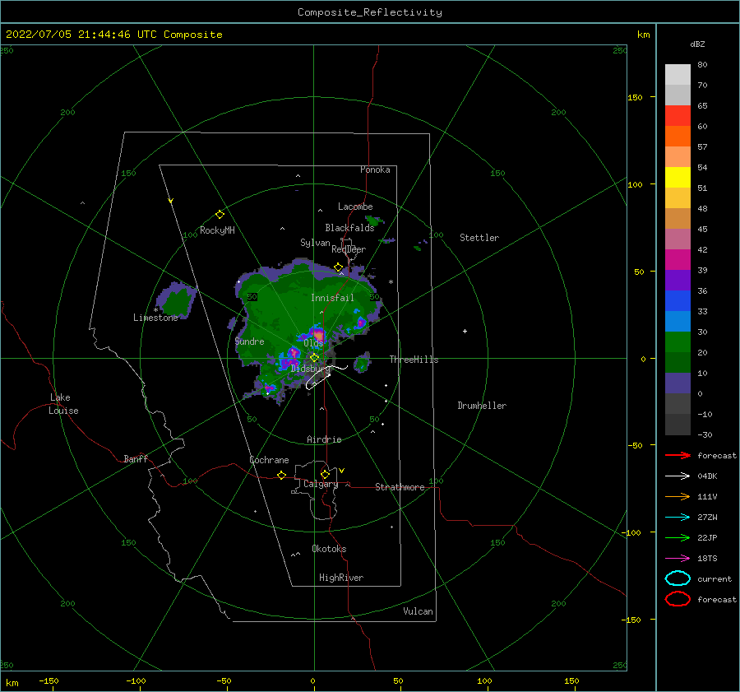Click the red 'forecast' ellipse in the legend

tap(678, 599)
